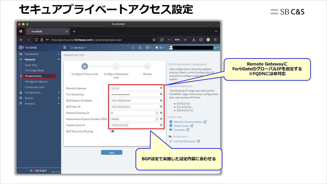Click the Pre-shared Key field

pyautogui.click(x=136, y=94)
